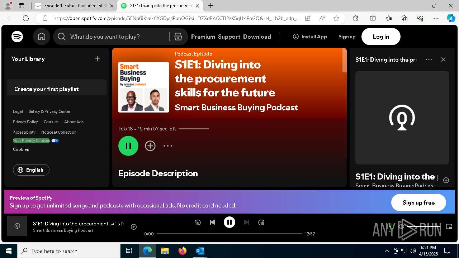This screenshot has height=258, width=459.
Task: Open Accessibility link
Action: pyautogui.click(x=24, y=132)
